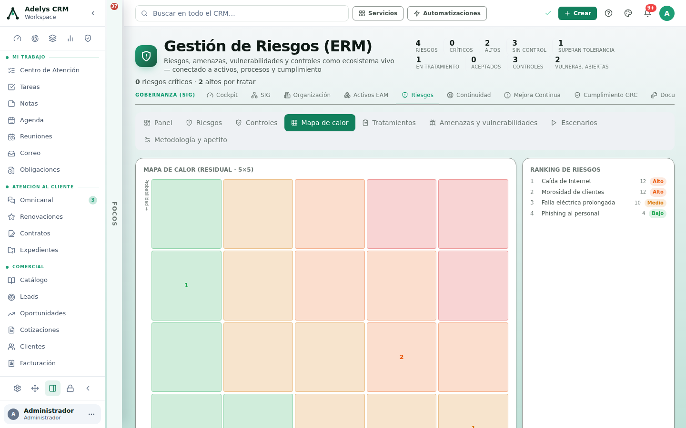Open Metodología y apetito subtab

pos(185,140)
